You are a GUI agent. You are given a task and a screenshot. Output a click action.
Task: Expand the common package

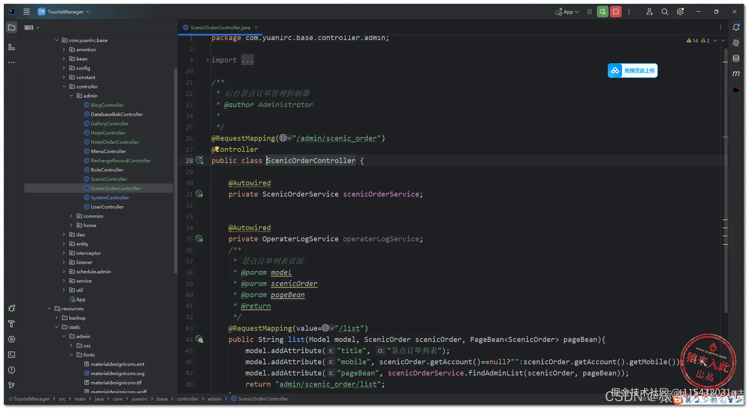click(71, 216)
